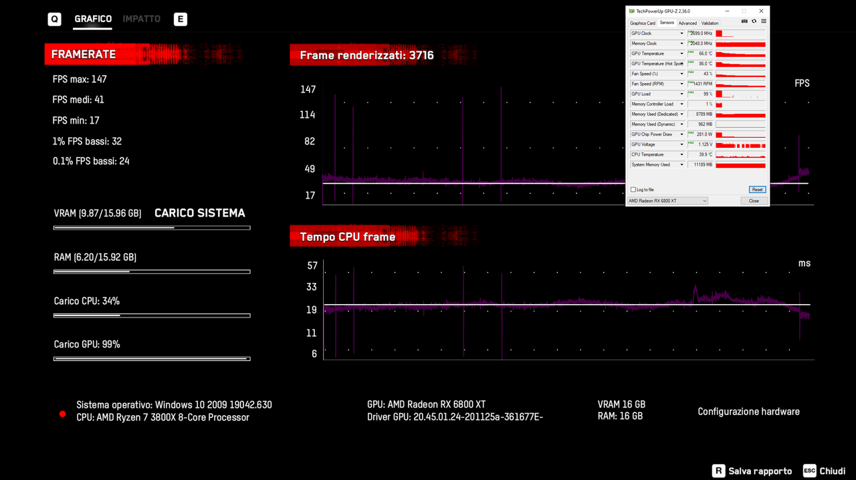Click the VRAM usage bar
856x480 pixels.
[x=152, y=228]
